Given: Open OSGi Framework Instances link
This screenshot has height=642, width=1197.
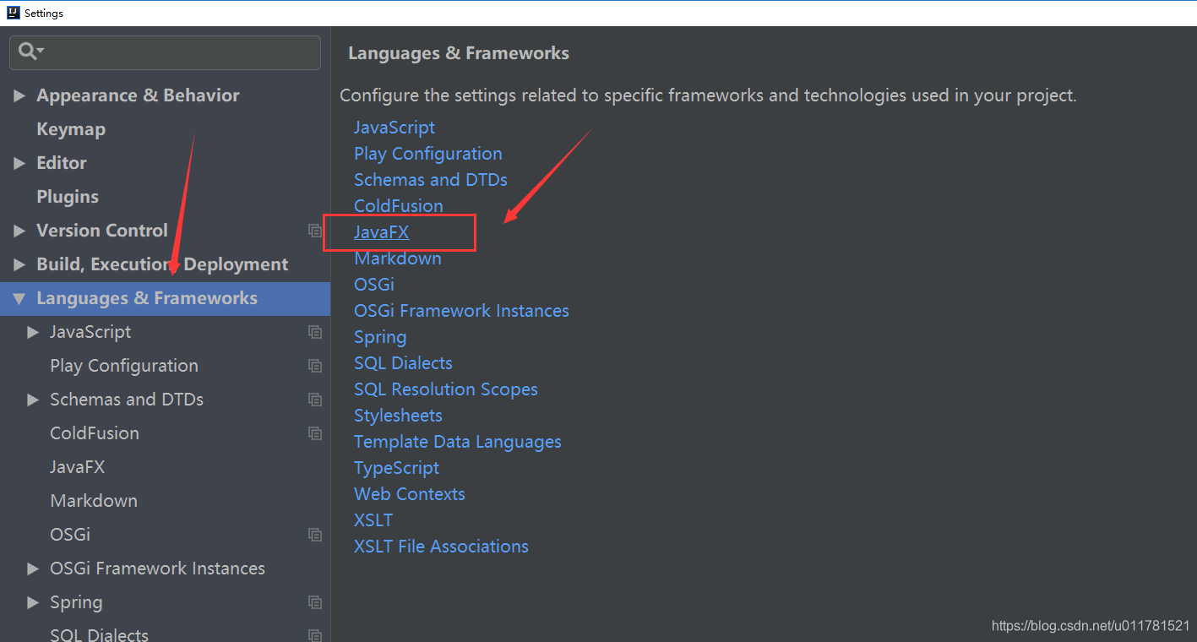Looking at the screenshot, I should click(x=461, y=311).
